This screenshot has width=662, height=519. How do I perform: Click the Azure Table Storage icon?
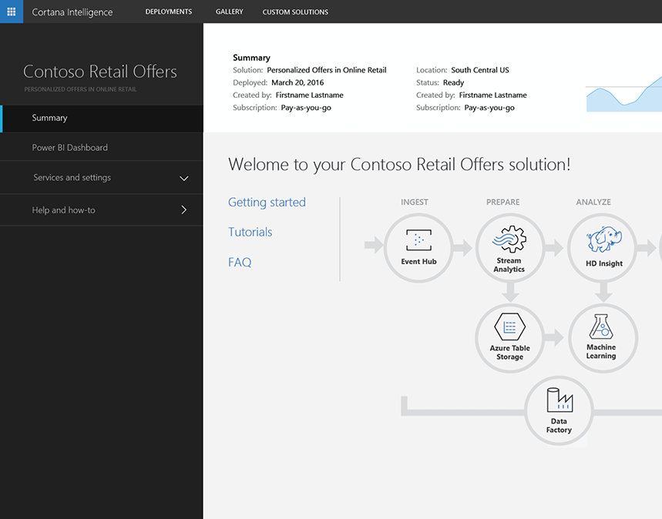click(x=509, y=326)
